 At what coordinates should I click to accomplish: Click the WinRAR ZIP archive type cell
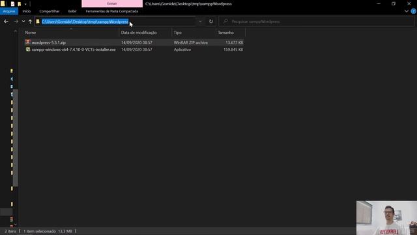(x=191, y=42)
